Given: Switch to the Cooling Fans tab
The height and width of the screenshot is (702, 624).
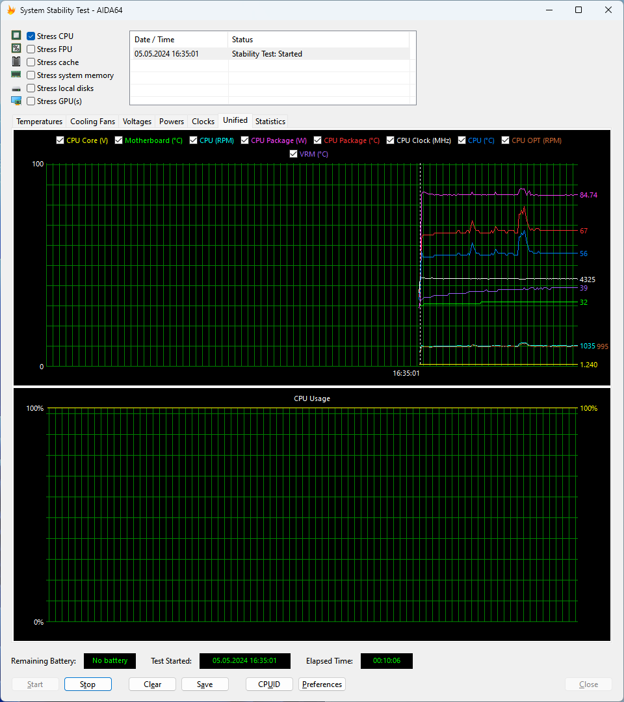Looking at the screenshot, I should [x=93, y=122].
